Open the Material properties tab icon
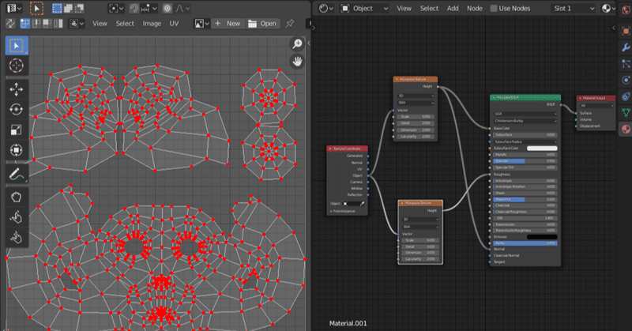 click(x=626, y=130)
